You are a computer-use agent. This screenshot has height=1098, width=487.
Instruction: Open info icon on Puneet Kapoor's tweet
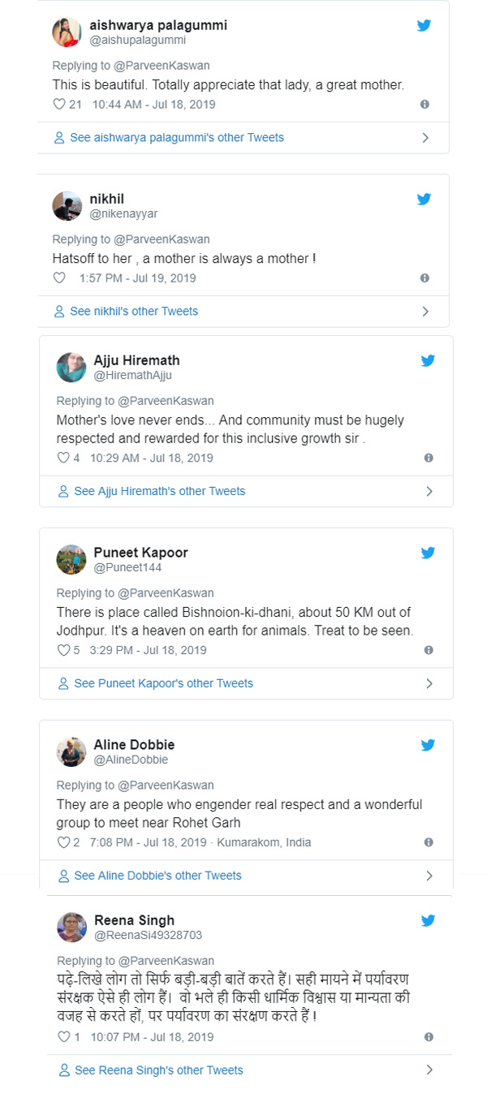click(429, 650)
